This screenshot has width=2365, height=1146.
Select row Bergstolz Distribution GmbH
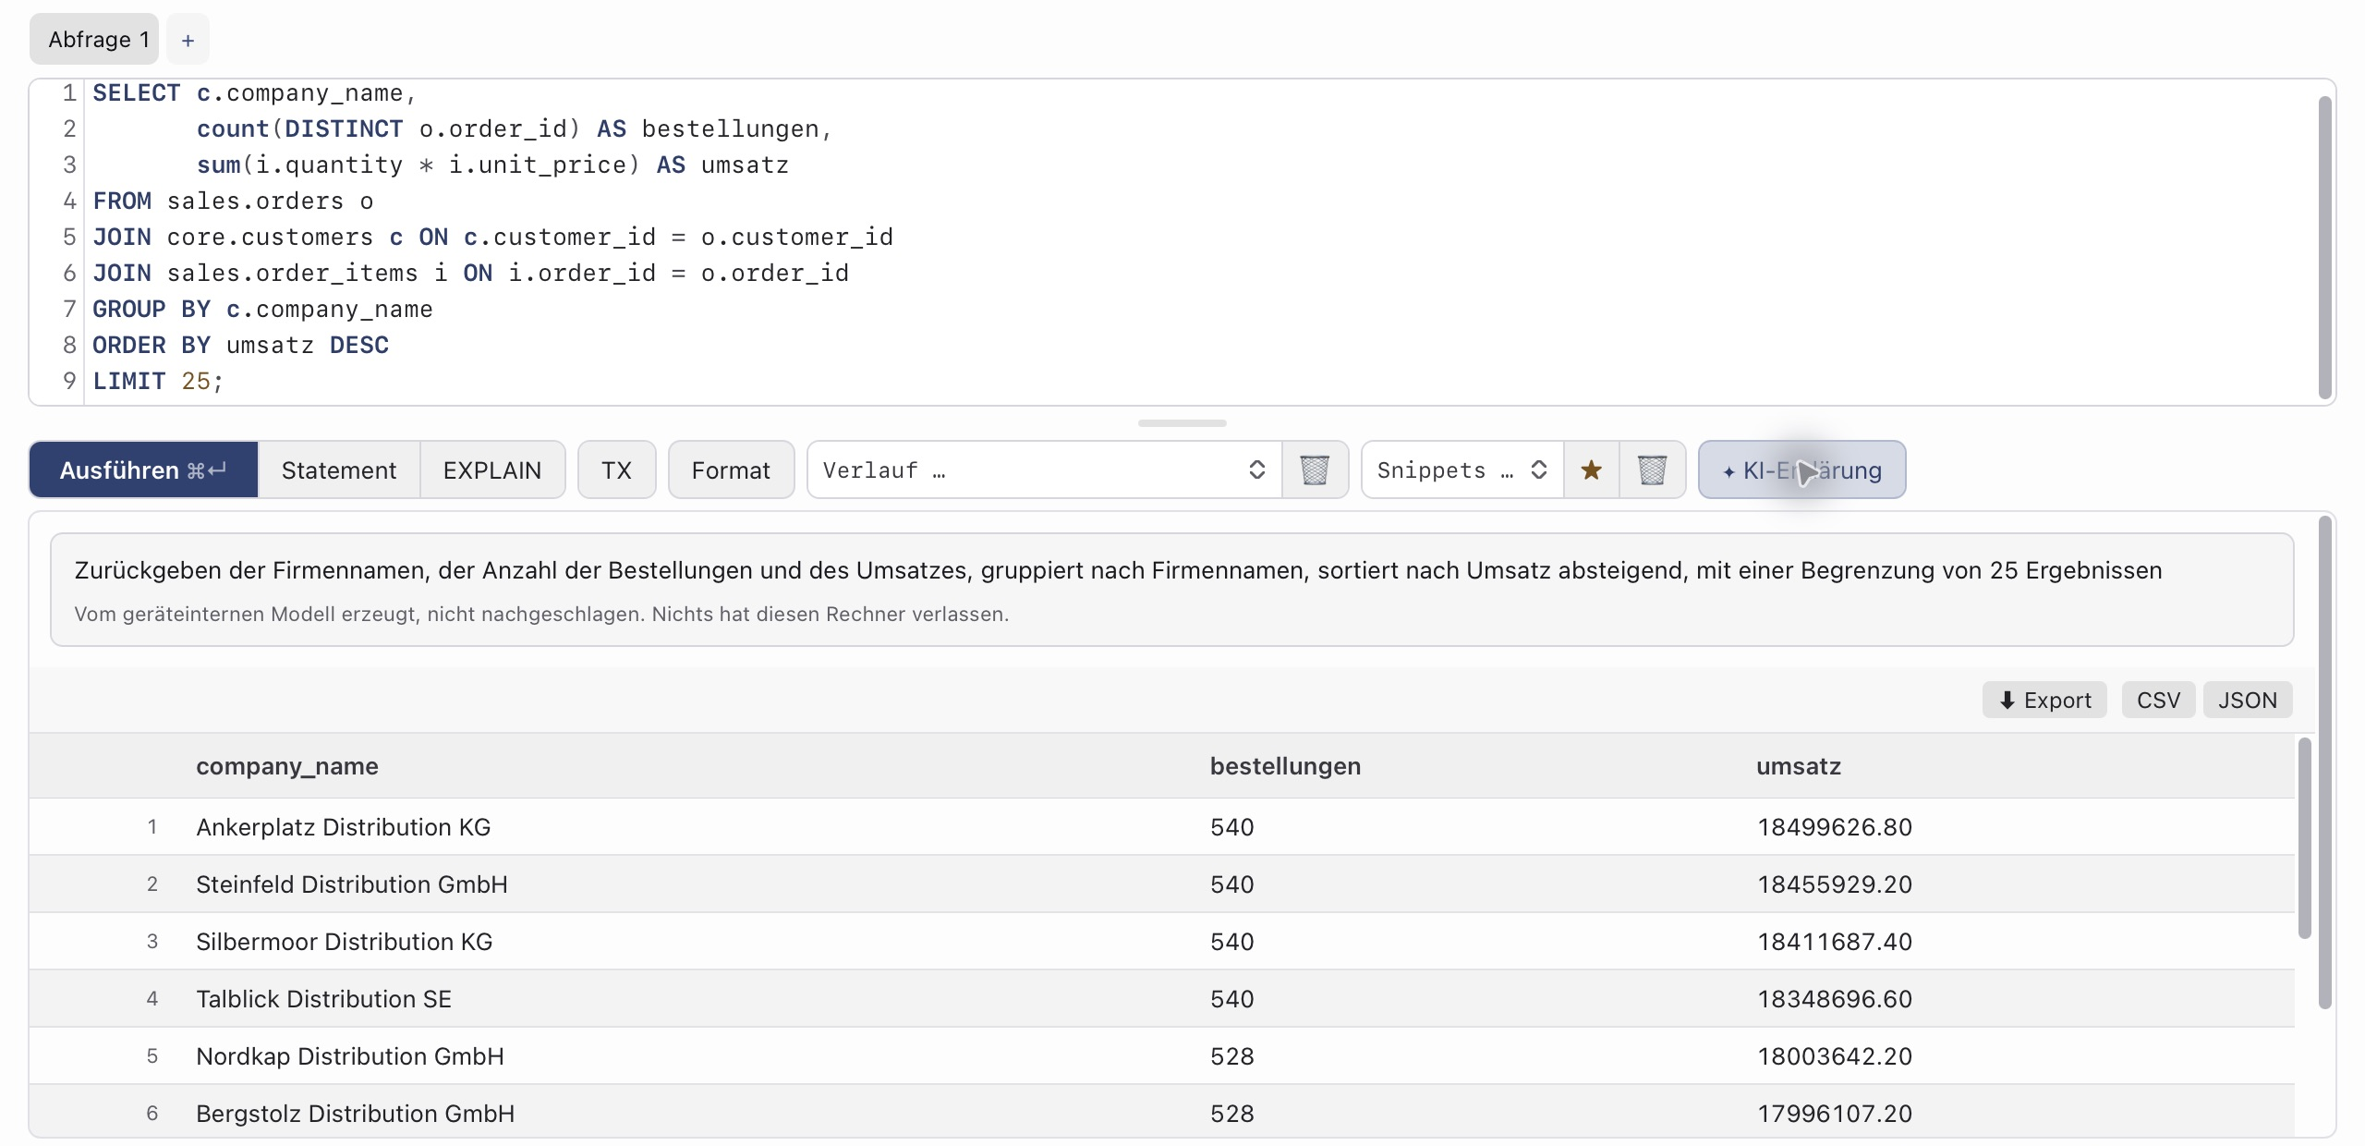pyautogui.click(x=1161, y=1111)
